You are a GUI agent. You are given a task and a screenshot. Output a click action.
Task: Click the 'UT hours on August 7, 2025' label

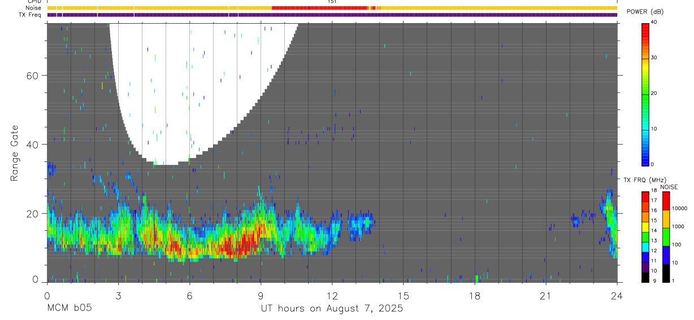click(332, 309)
